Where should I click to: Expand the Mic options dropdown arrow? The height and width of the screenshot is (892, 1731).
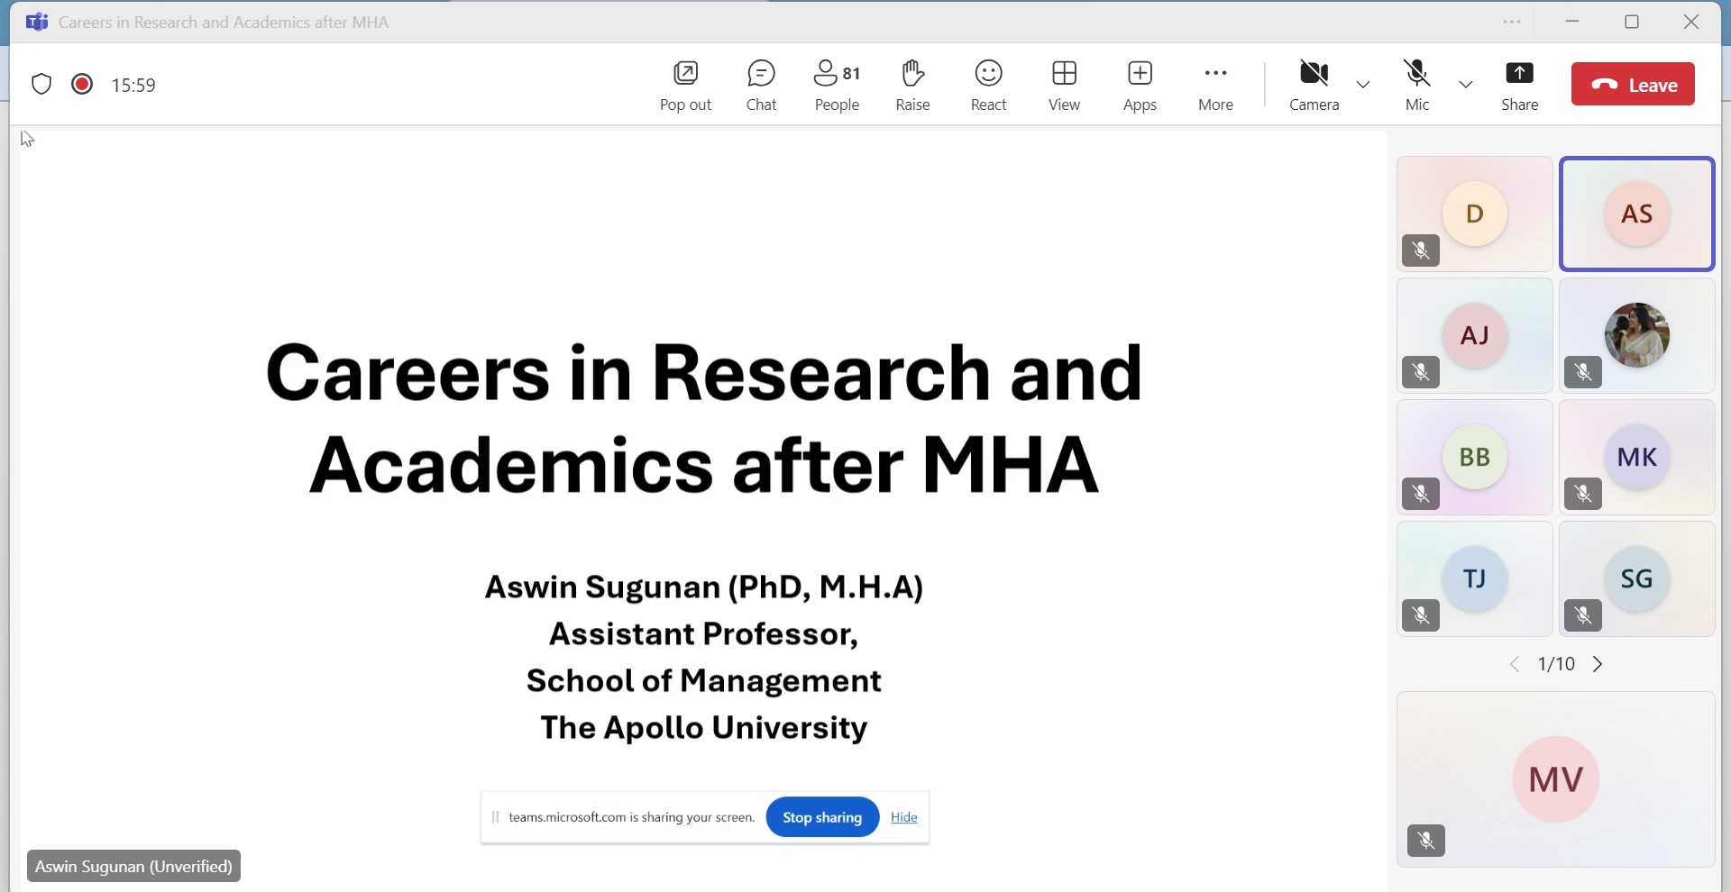click(1466, 85)
